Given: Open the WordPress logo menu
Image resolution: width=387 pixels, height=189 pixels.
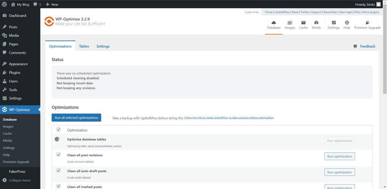Looking at the screenshot, I should 5,5.
